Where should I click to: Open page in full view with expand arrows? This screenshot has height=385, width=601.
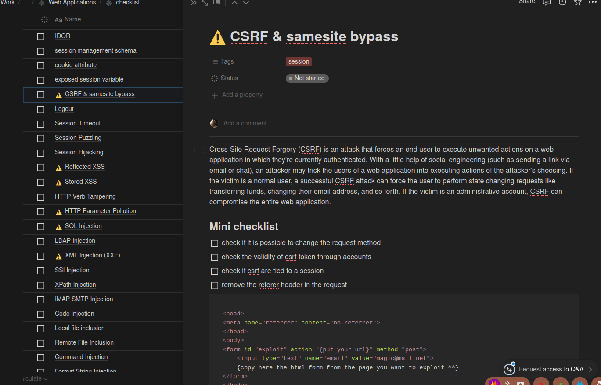205,3
